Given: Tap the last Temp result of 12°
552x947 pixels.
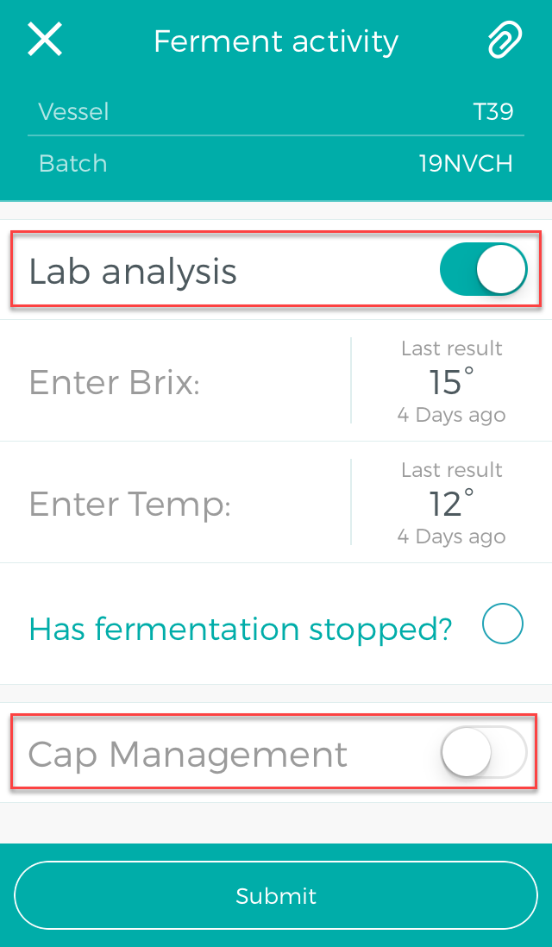Looking at the screenshot, I should click(451, 503).
